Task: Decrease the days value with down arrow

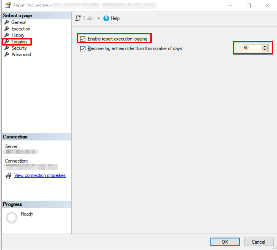Action: [x=264, y=50]
